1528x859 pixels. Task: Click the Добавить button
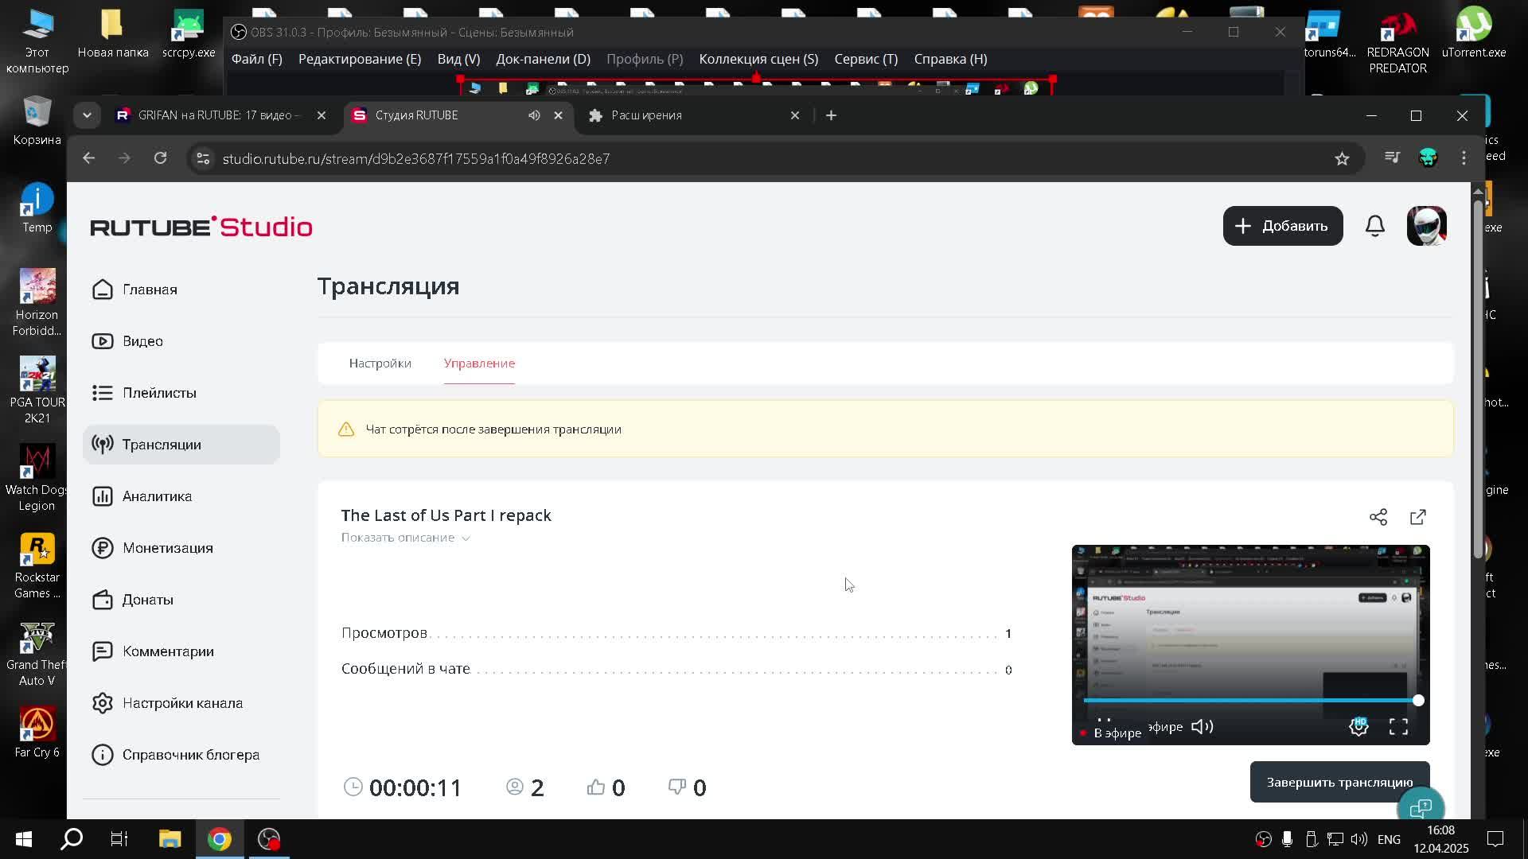[1283, 226]
